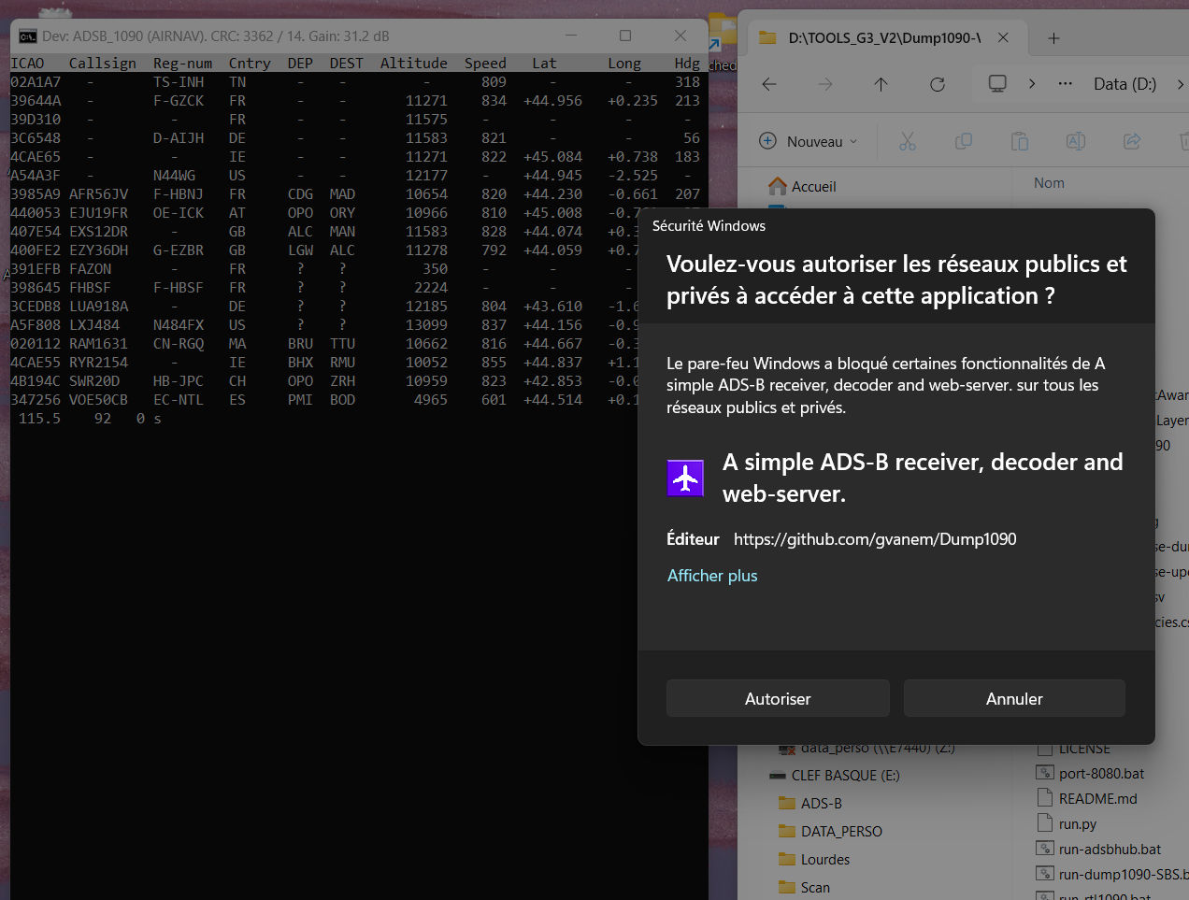
Task: Click the github.com/gvanem/Dump1090 publisher URL
Action: (x=875, y=539)
